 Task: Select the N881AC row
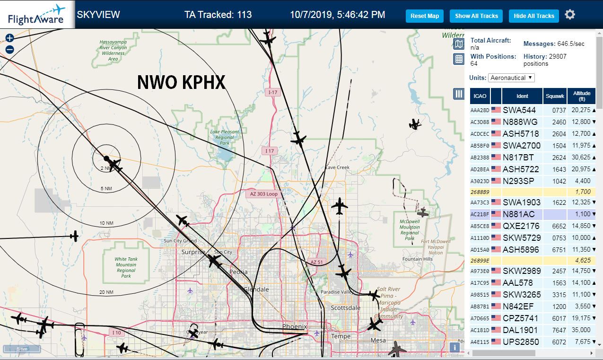click(533, 214)
